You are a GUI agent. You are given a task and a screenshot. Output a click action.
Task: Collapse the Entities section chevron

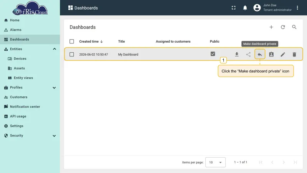tap(54, 49)
